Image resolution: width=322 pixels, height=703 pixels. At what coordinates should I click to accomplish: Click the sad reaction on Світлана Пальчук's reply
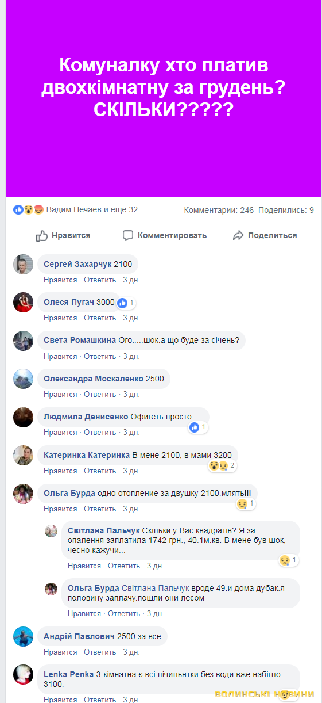[289, 560]
